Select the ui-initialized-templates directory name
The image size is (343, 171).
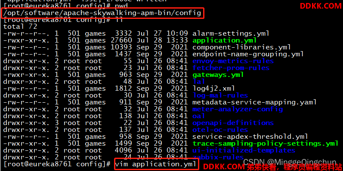click(244, 150)
